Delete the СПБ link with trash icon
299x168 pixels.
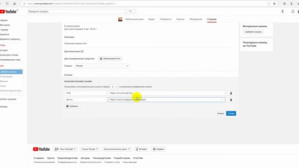[231, 93]
